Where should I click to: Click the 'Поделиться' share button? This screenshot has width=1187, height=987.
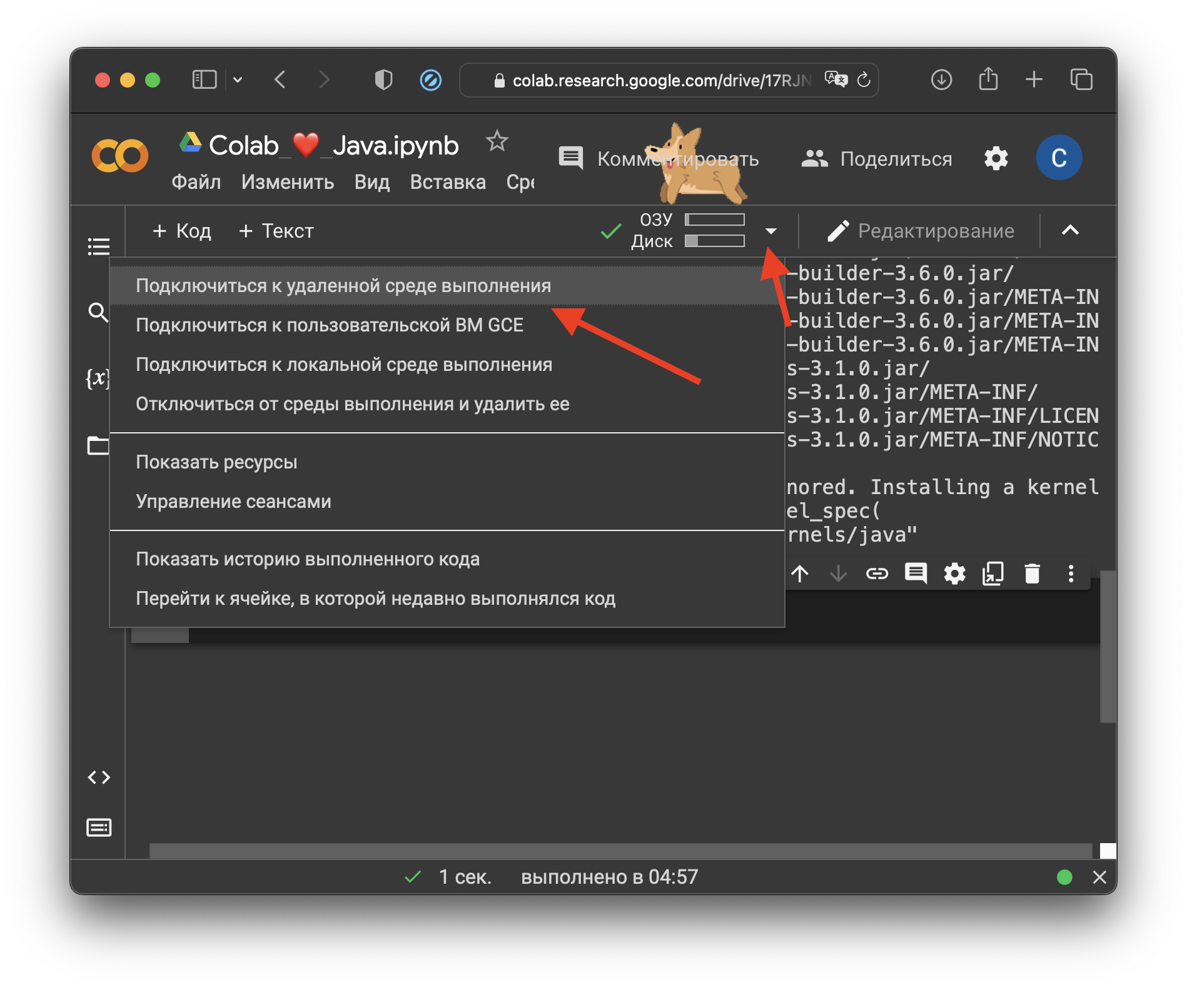[877, 159]
